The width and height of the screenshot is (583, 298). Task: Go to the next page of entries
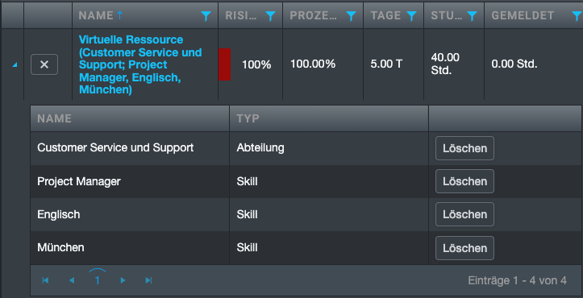(x=123, y=280)
